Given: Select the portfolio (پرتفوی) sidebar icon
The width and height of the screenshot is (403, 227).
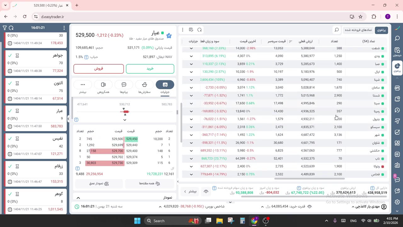Looking at the screenshot, I should [x=397, y=68].
